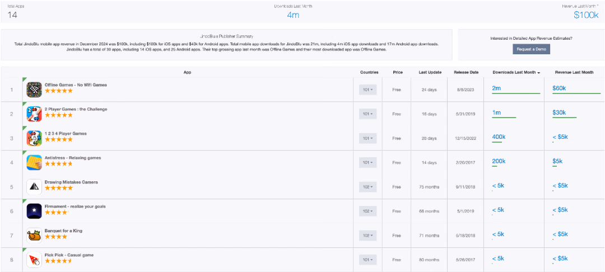Viewport: 605px width, 272px height.
Task: Click the star rating of Pick Pick
Action: coord(59,261)
